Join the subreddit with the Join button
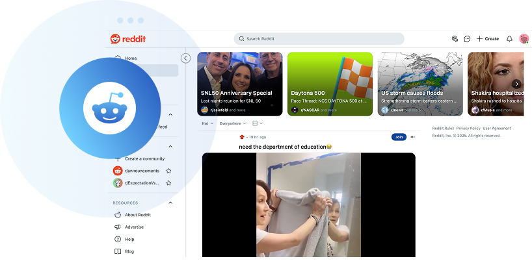532x274 pixels. coord(399,137)
